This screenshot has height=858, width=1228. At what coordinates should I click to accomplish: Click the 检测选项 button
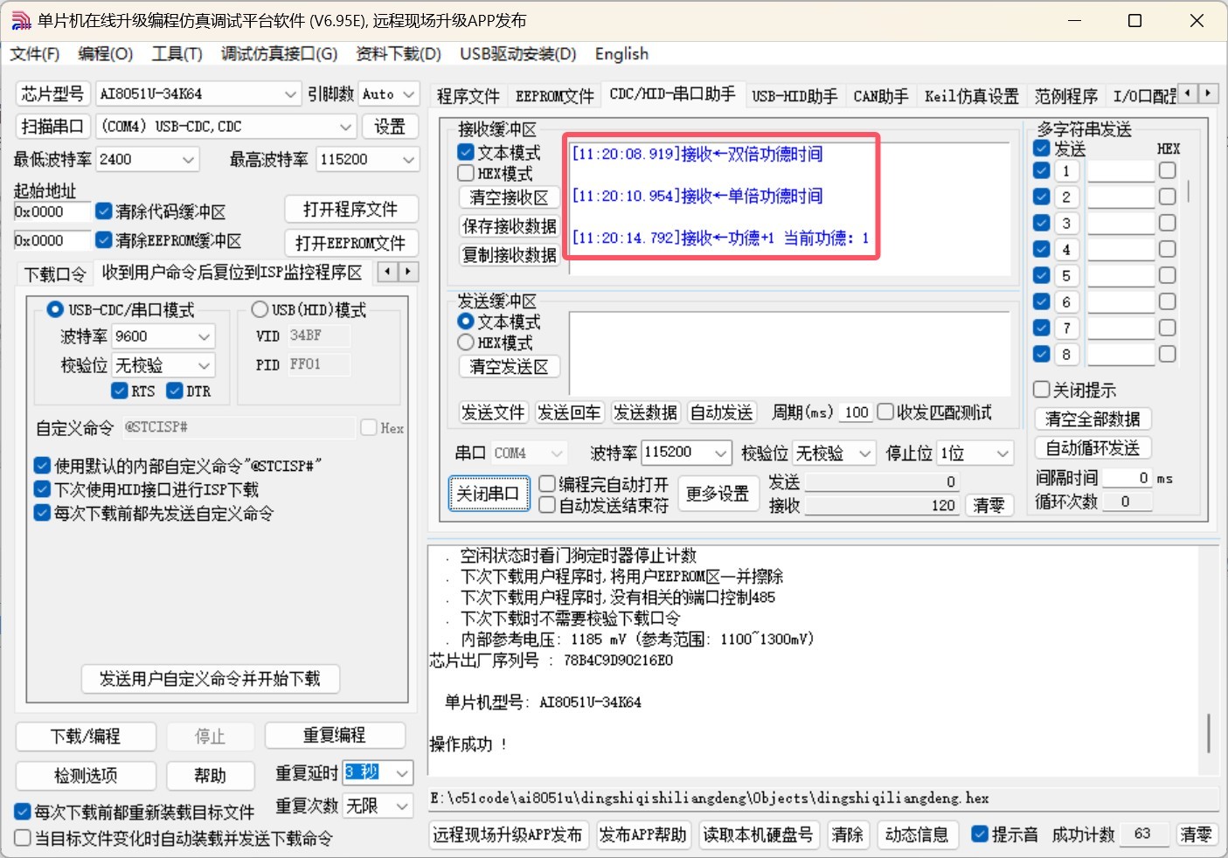86,776
